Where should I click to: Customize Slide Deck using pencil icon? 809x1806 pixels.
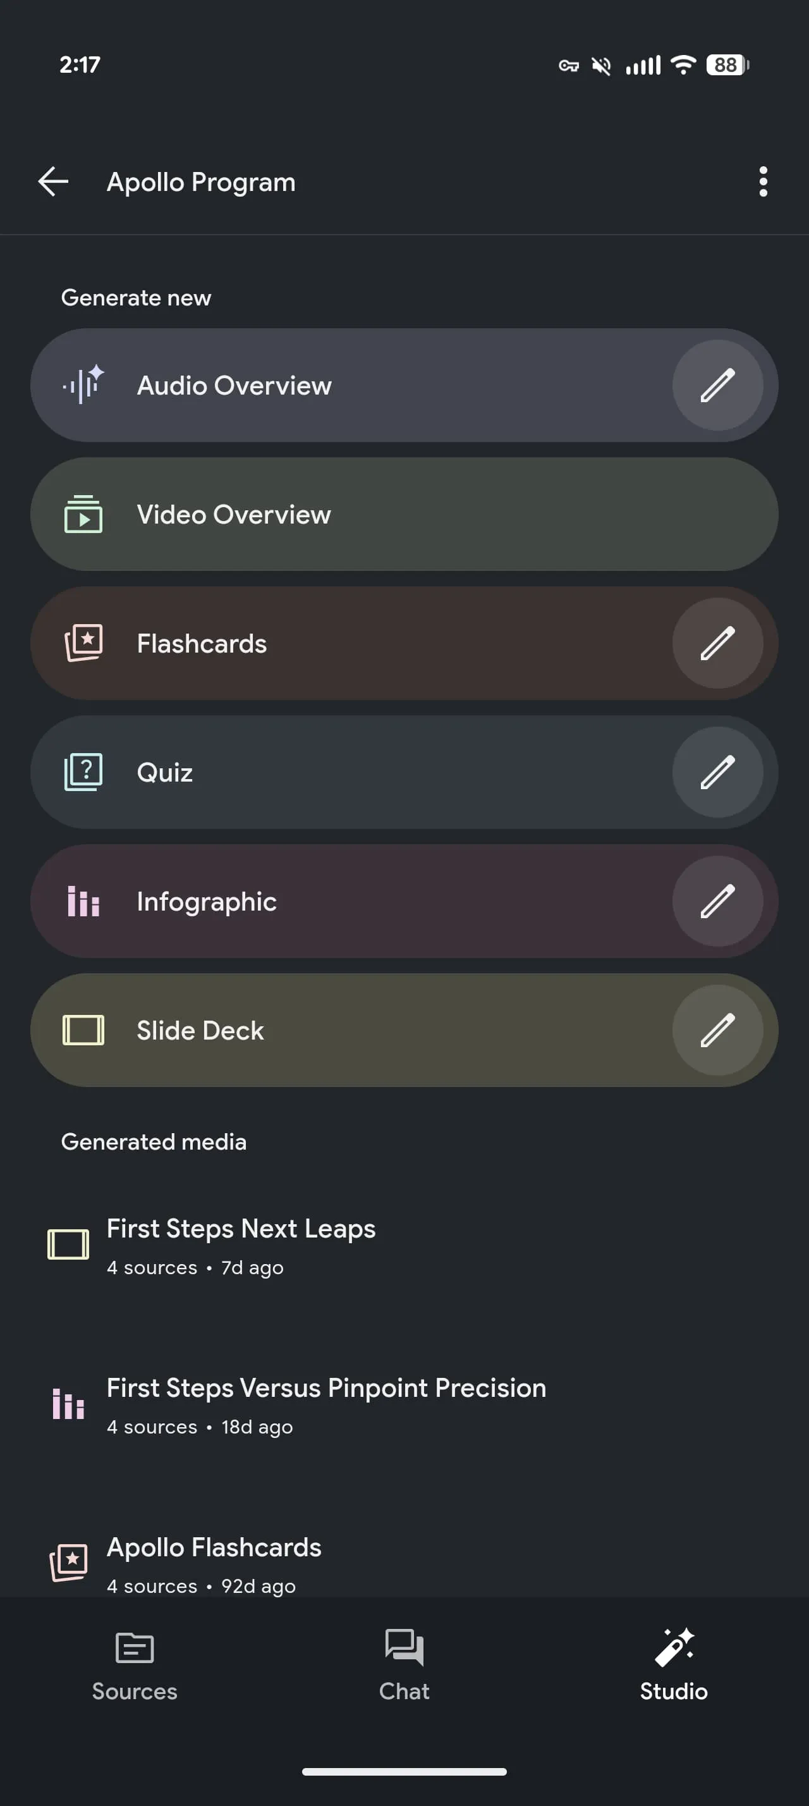[x=717, y=1031]
